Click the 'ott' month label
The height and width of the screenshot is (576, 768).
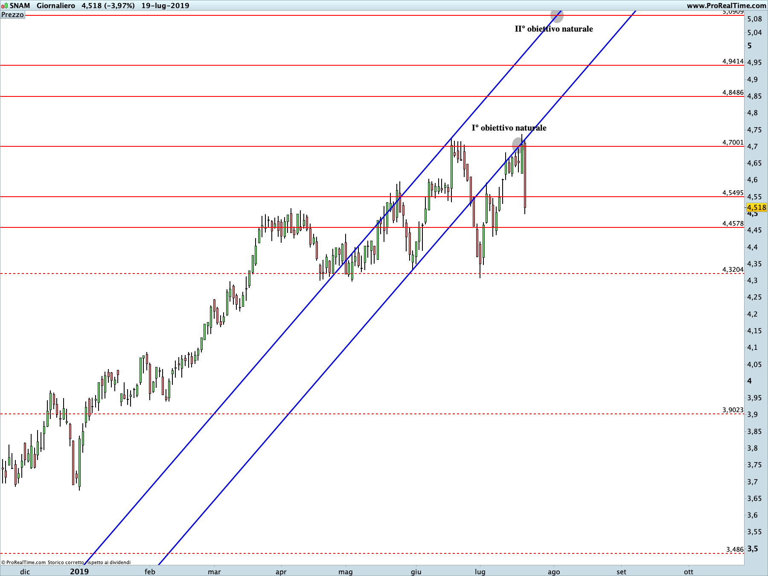pyautogui.click(x=689, y=571)
